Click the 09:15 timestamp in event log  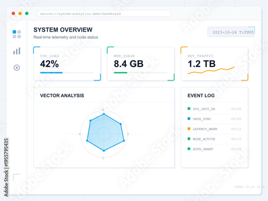236,139
